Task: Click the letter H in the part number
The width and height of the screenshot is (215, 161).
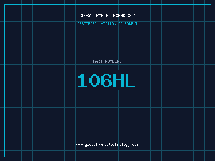Action: coord(119,80)
